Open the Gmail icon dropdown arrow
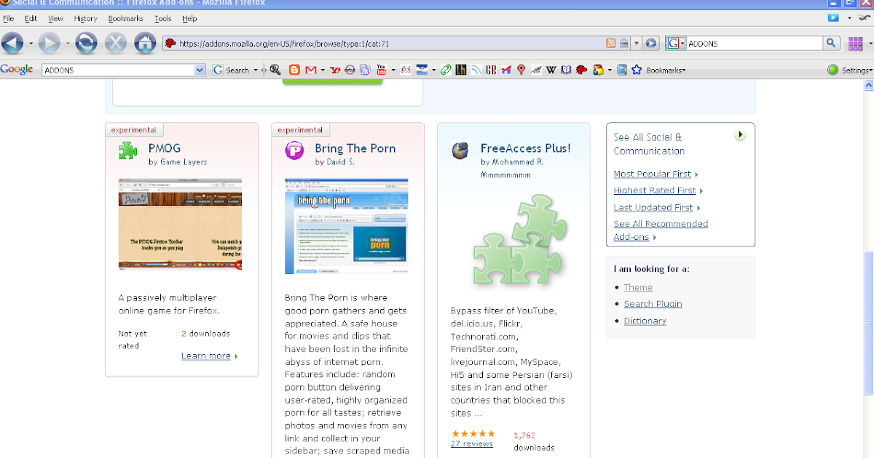The height and width of the screenshot is (458, 874). click(x=323, y=71)
